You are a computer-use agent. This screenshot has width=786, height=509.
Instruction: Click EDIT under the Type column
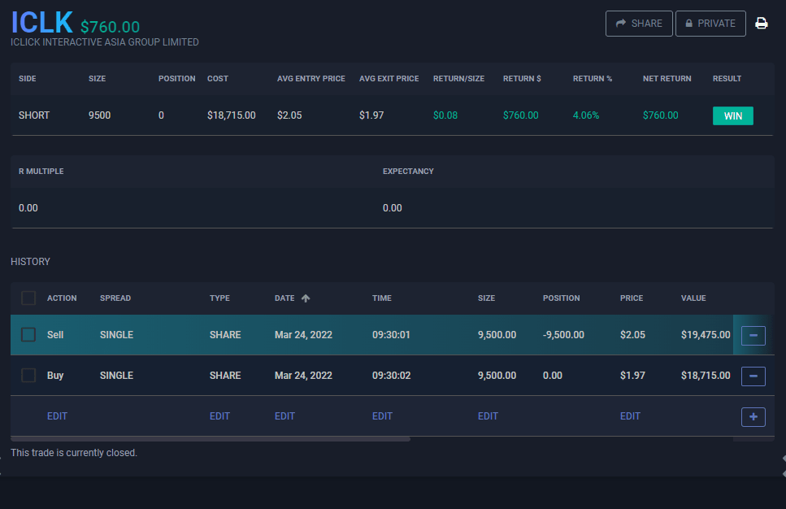[x=219, y=416]
